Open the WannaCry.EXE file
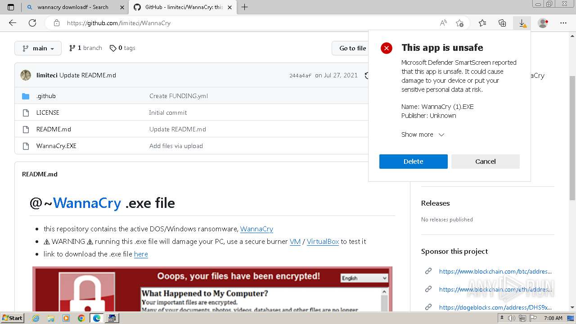The height and width of the screenshot is (324, 576). (x=56, y=146)
